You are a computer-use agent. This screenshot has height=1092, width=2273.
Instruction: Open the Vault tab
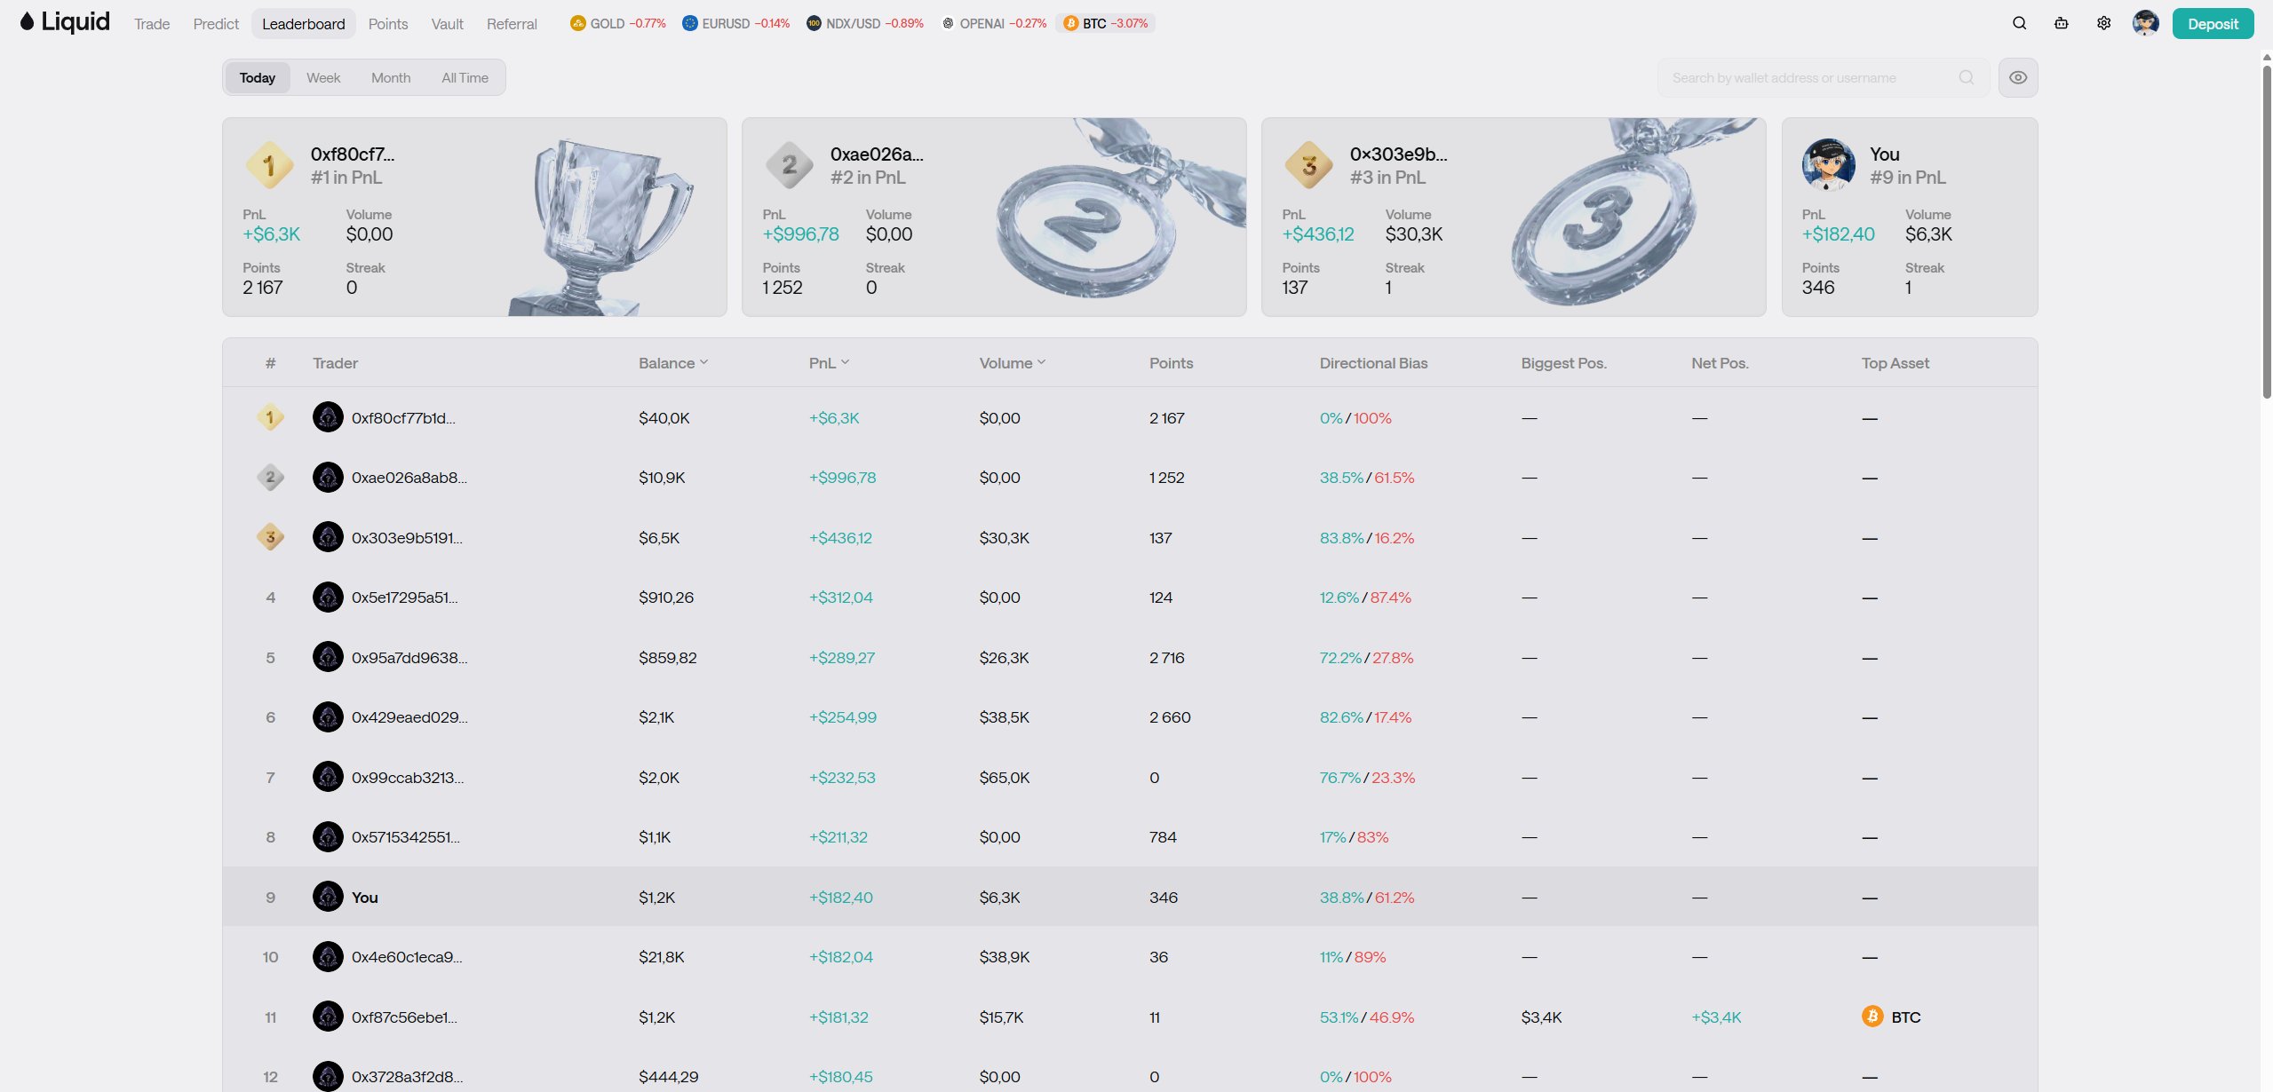(447, 24)
